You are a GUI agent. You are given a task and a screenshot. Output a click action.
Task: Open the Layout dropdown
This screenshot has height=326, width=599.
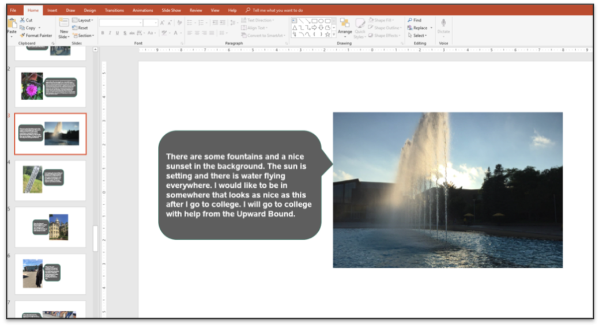pos(83,20)
